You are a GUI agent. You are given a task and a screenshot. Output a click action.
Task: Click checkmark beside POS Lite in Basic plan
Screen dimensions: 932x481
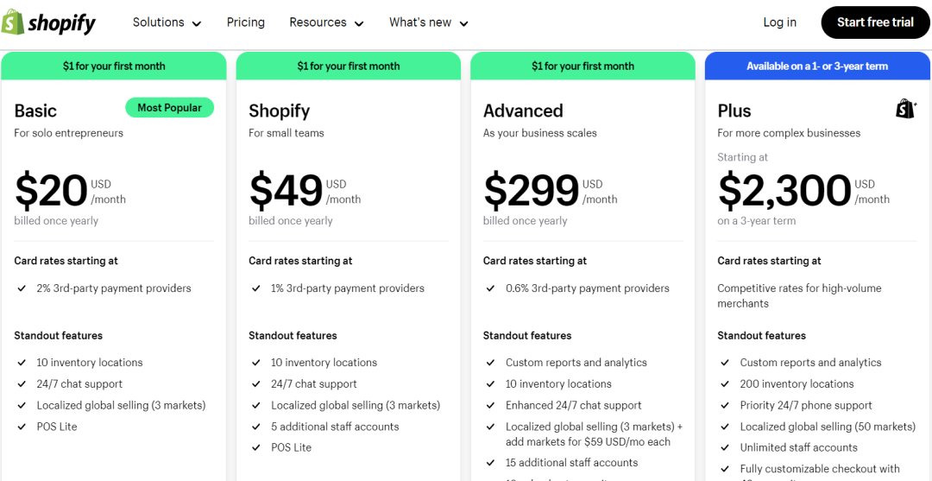(22, 427)
